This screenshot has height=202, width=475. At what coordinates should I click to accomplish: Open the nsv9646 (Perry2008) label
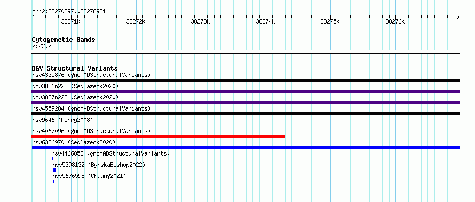(x=62, y=120)
